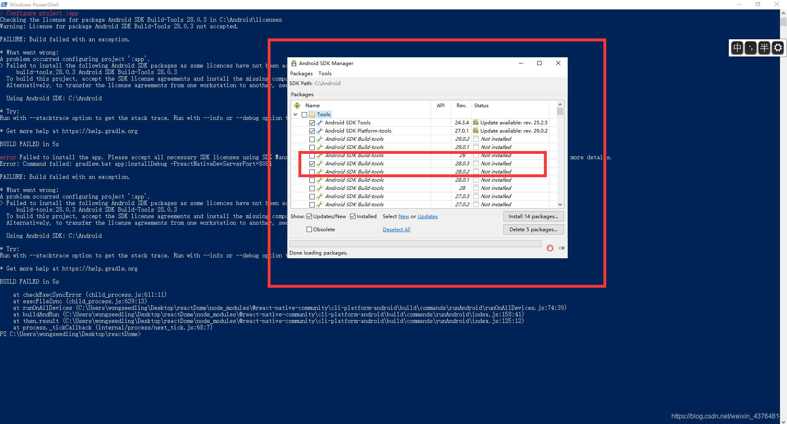Check Build-tools rev 27.0.3 checkbox
787x424 pixels.
pyautogui.click(x=312, y=196)
